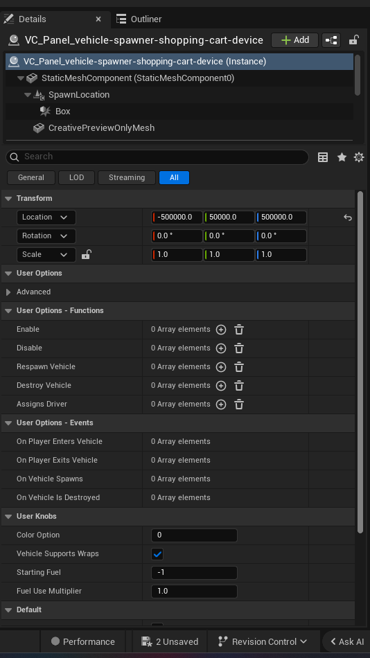Add element to Disable array
Viewport: 370px width, 658px height.
tap(221, 348)
